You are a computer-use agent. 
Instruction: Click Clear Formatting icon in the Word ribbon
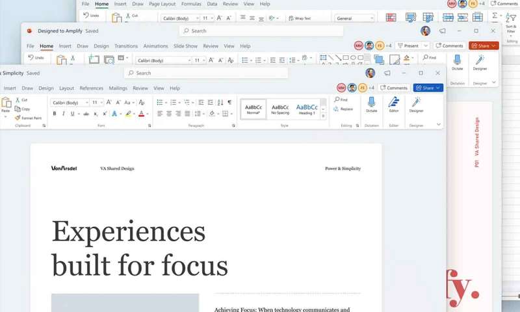click(142, 103)
